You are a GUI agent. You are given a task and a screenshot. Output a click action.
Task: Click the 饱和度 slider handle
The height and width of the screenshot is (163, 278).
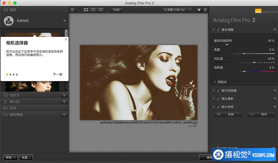[x=244, y=71]
